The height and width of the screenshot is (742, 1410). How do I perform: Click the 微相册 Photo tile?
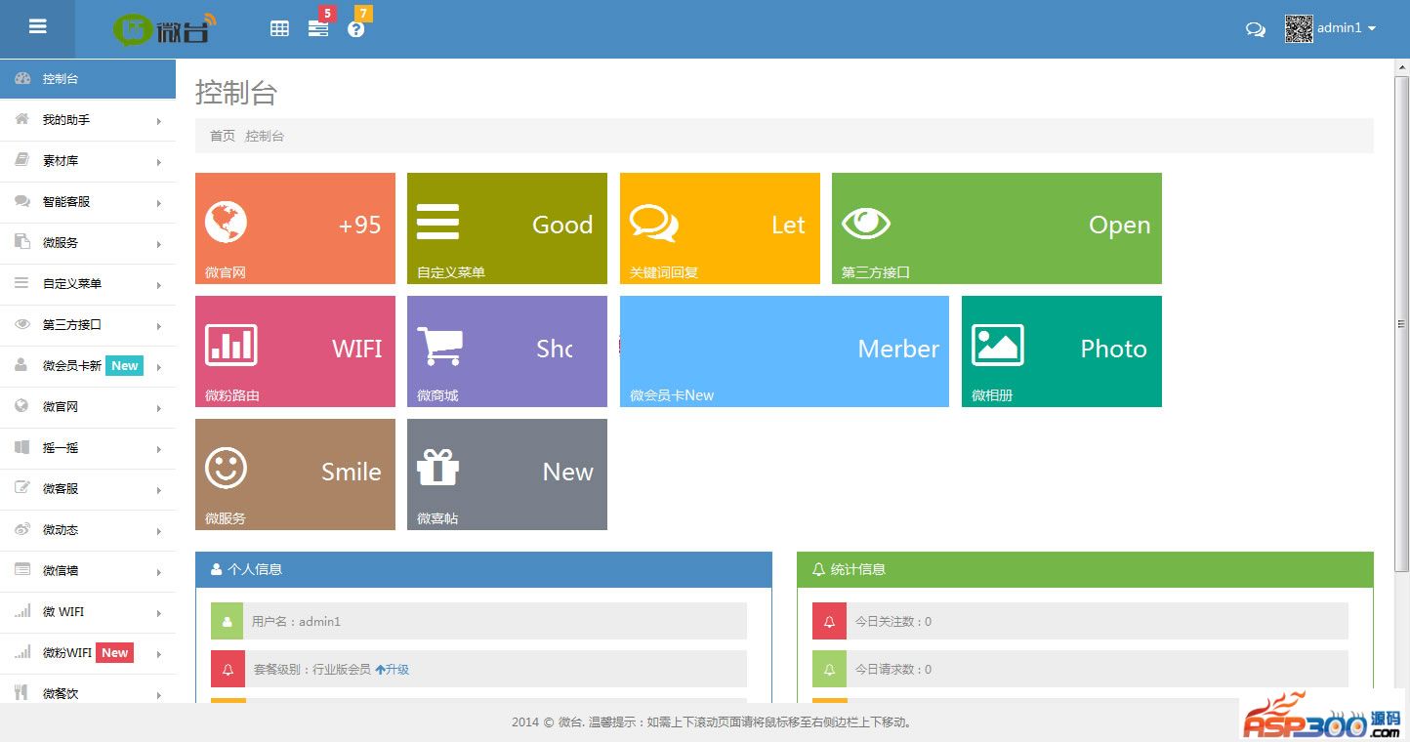1061,350
